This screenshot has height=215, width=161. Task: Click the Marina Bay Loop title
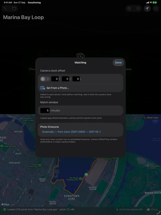23,17
